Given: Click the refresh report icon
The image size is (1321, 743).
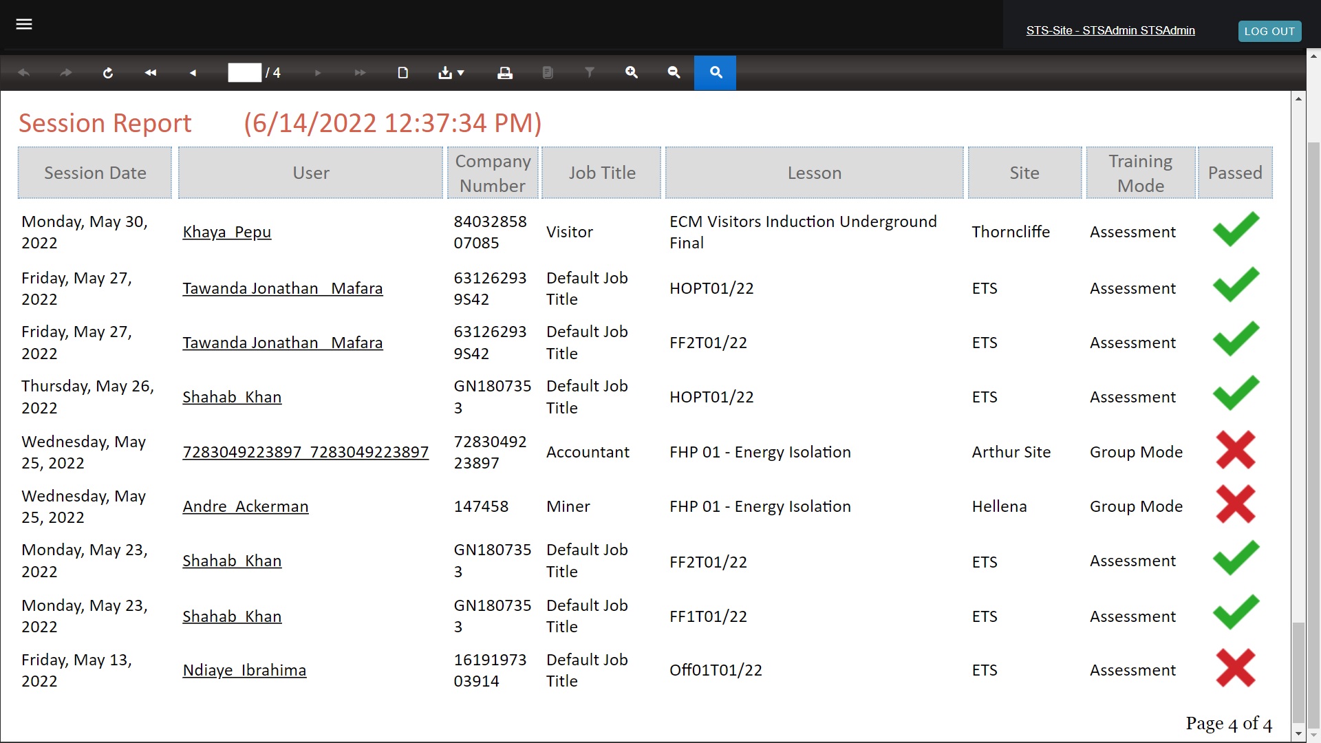Looking at the screenshot, I should point(108,73).
